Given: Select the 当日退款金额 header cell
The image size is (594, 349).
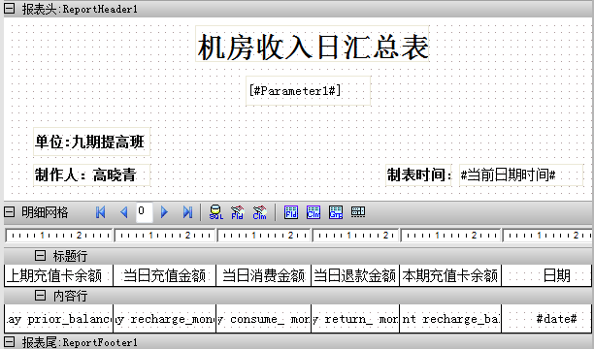Looking at the screenshot, I should coord(355,275).
